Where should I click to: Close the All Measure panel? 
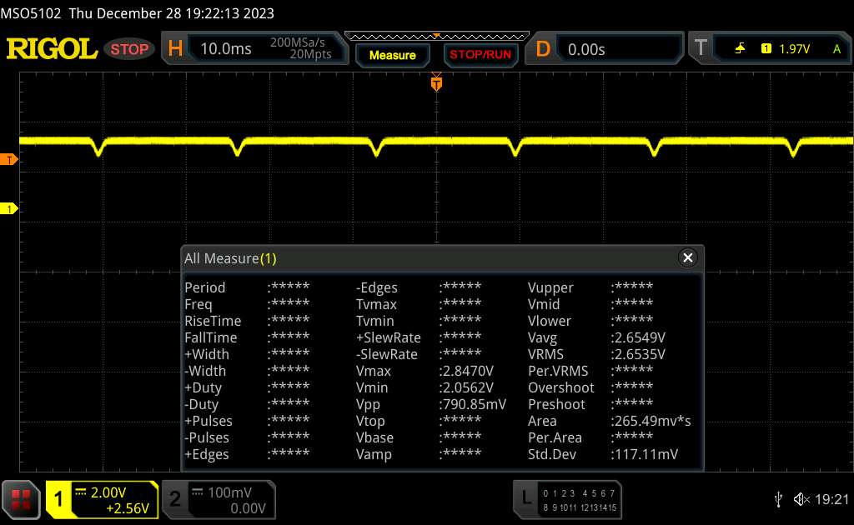pos(688,258)
